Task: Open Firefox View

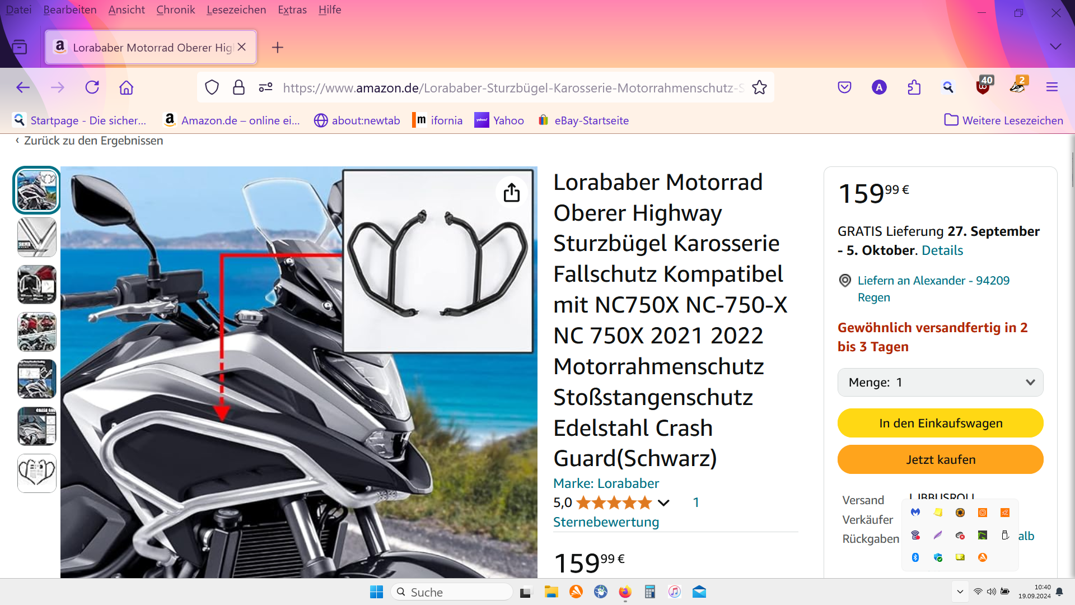Action: 20,47
